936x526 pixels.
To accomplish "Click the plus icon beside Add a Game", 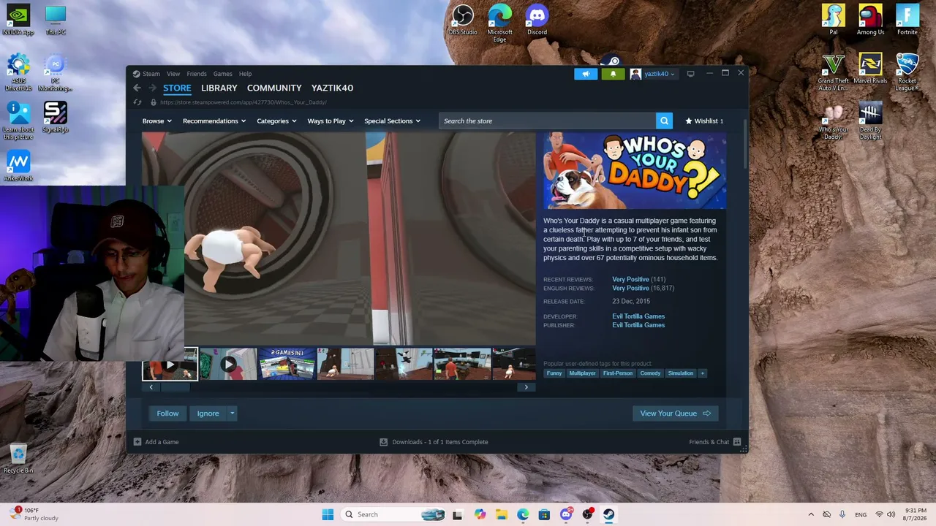I will 137,442.
